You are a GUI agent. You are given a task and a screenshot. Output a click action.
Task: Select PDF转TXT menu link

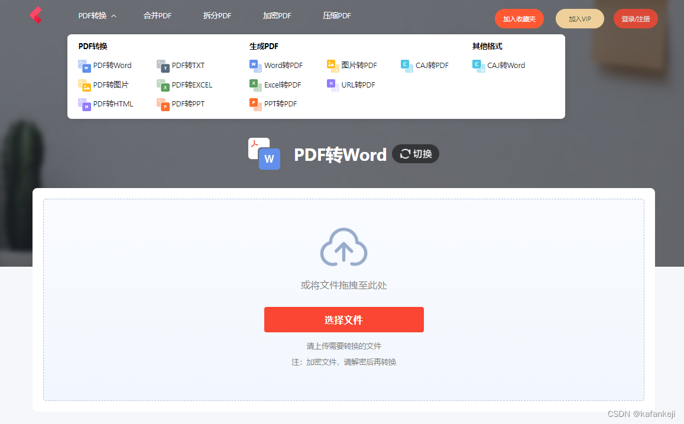(188, 66)
